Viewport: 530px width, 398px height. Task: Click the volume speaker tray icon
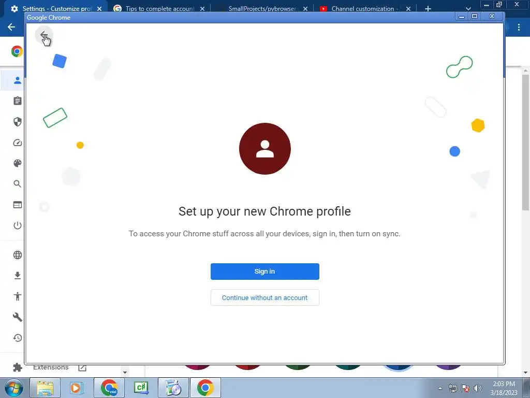pyautogui.click(x=478, y=388)
